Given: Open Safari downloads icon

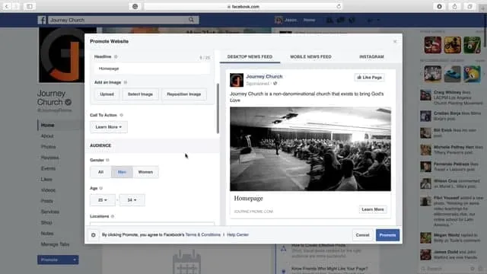Looking at the screenshot, I should point(440,6).
